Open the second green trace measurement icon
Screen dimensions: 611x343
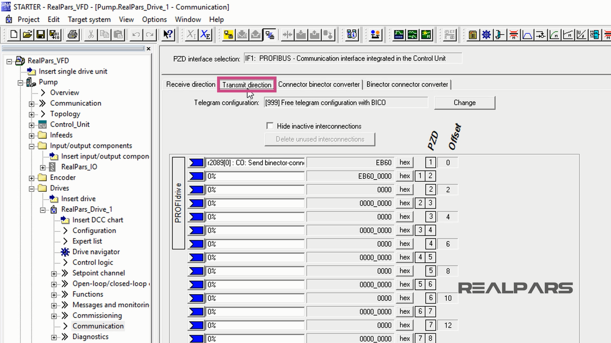tap(413, 35)
